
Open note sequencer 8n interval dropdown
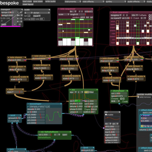(x=73, y=12)
